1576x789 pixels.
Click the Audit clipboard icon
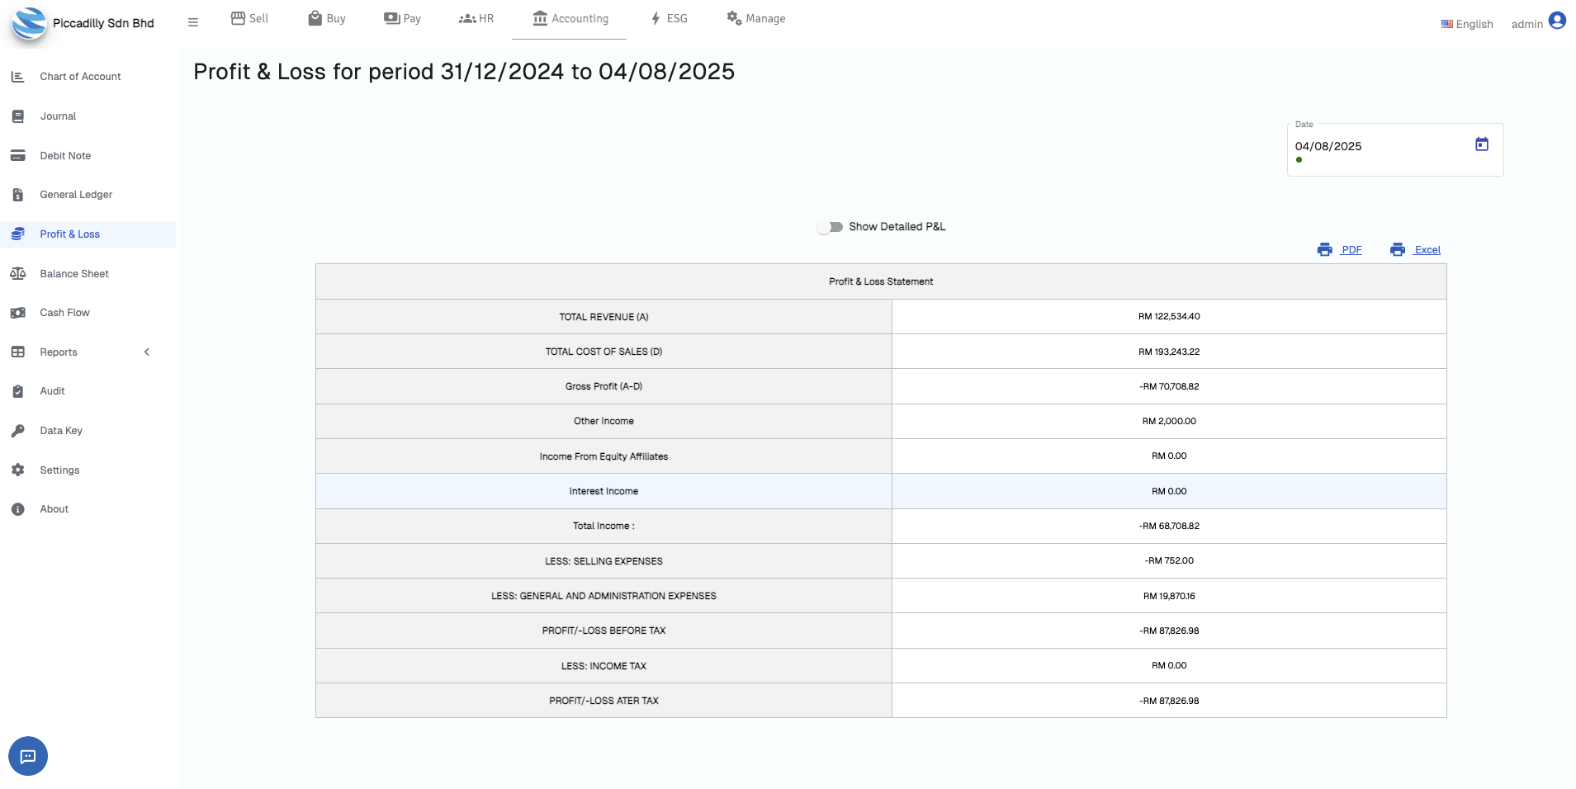coord(17,391)
